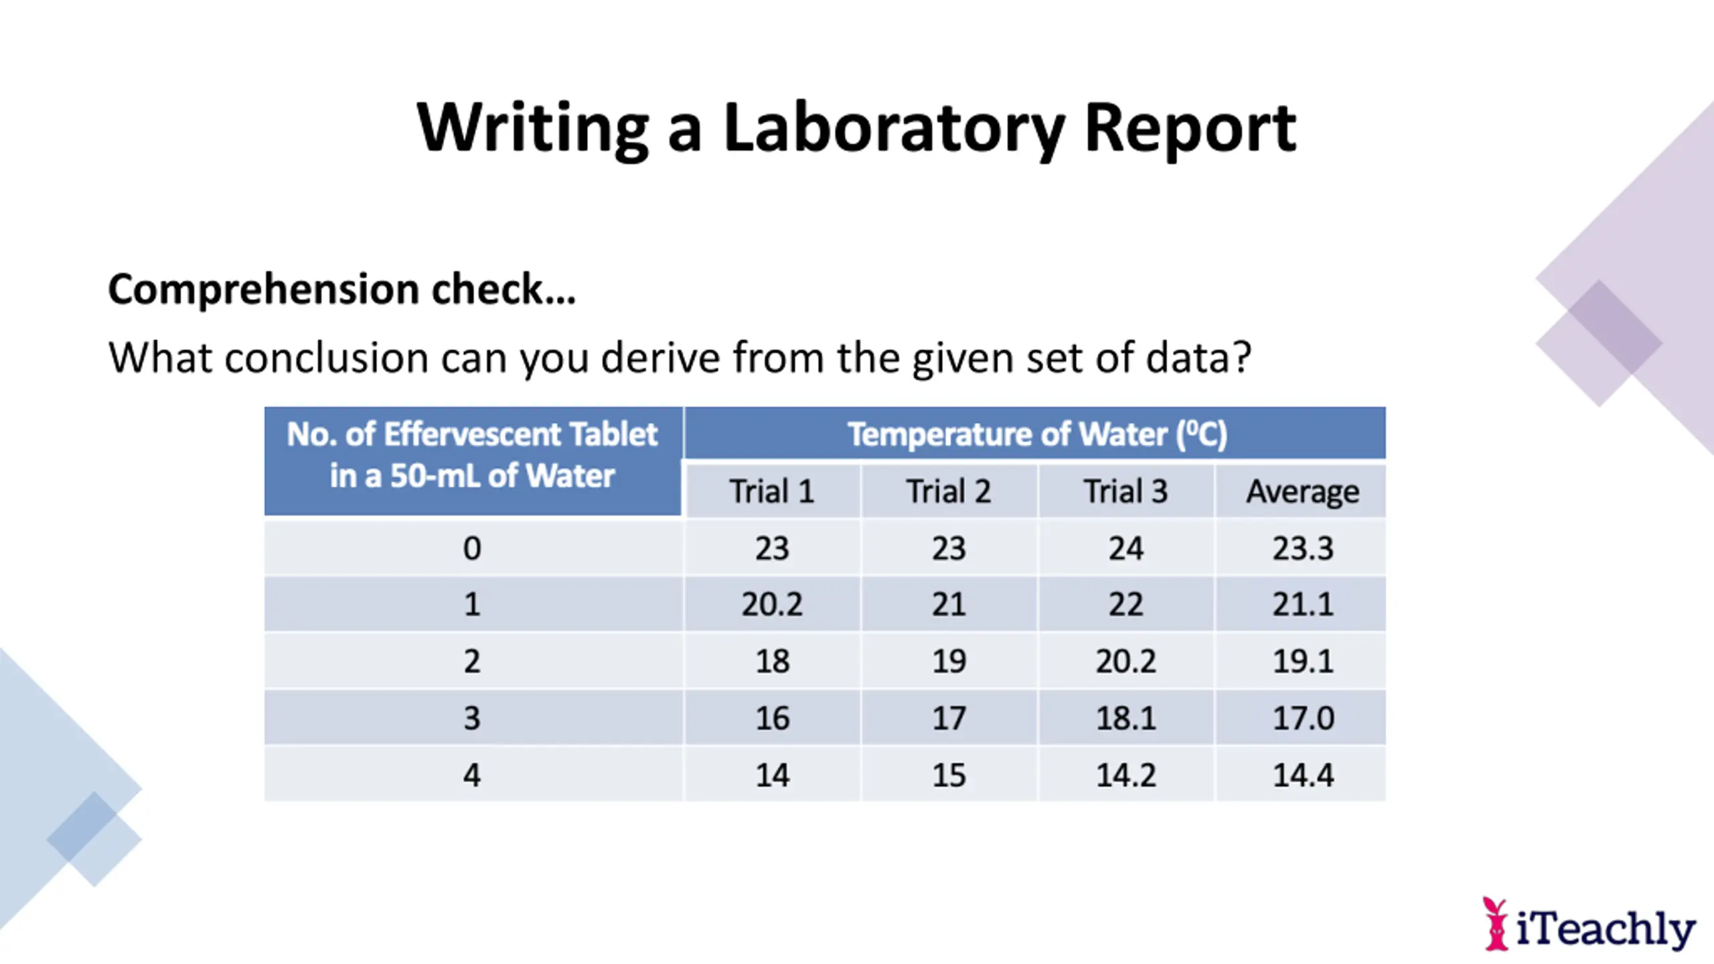Select the Trial 3 cell showing 18.1
Screen dimensions: 1714x964
pyautogui.click(x=1125, y=718)
